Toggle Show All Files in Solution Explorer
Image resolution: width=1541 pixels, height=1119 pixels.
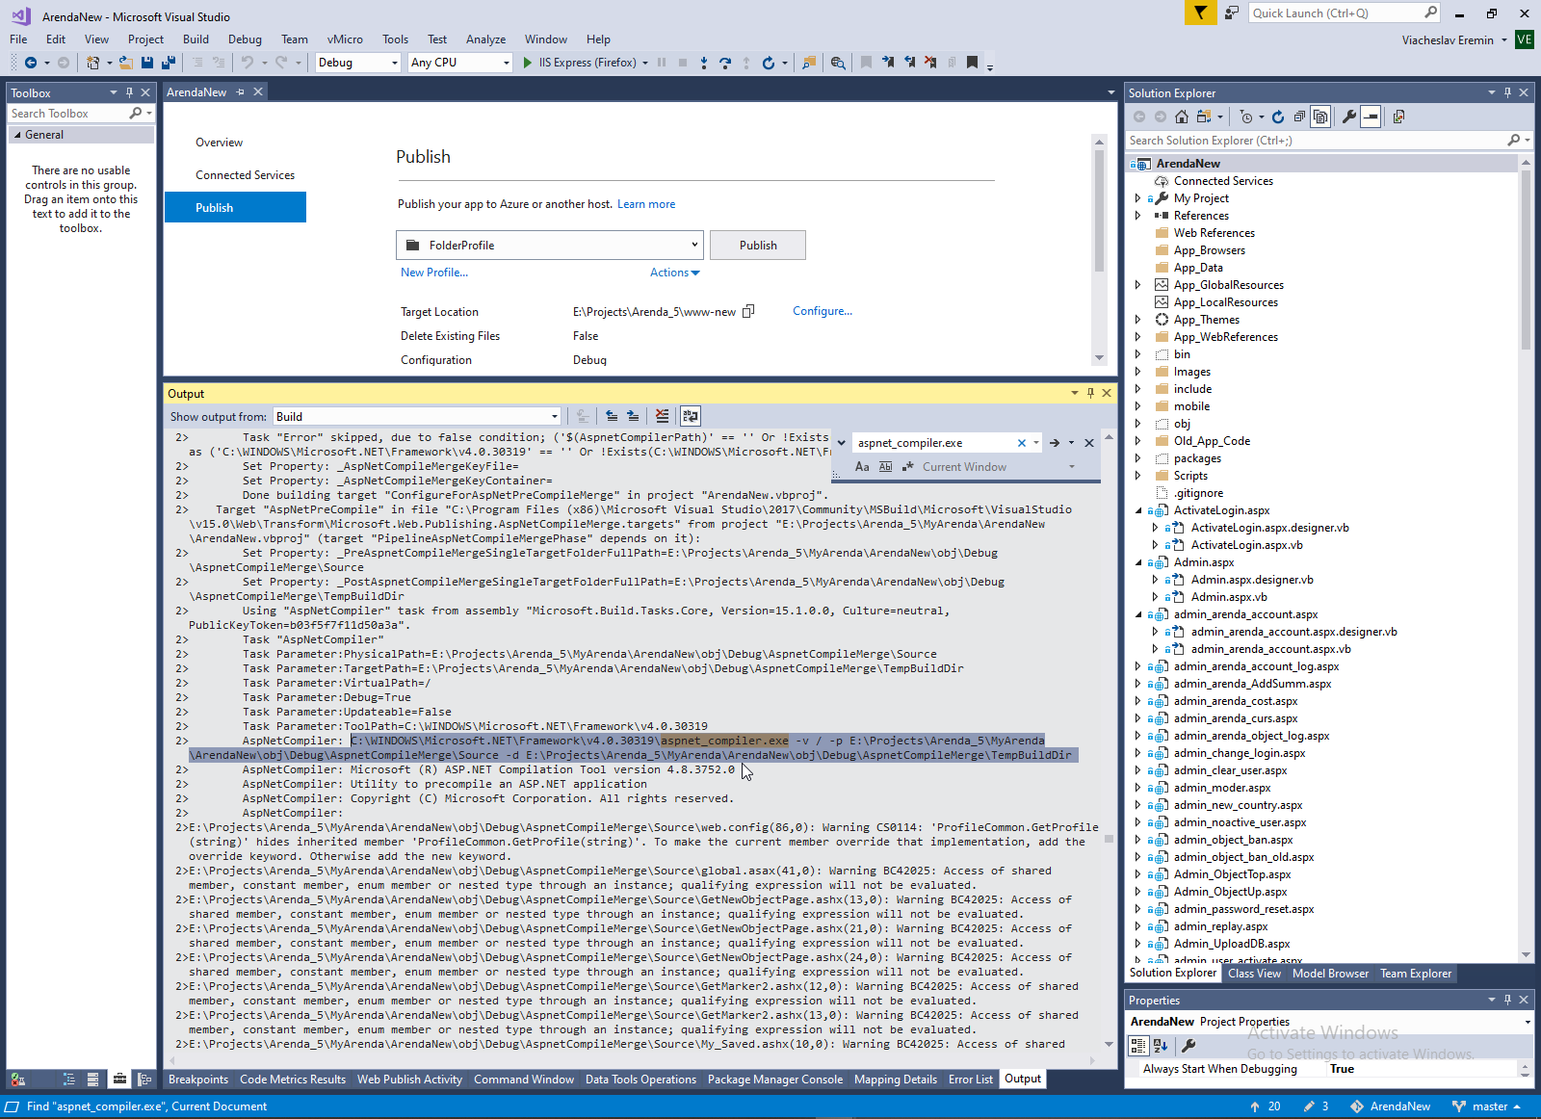tap(1320, 117)
